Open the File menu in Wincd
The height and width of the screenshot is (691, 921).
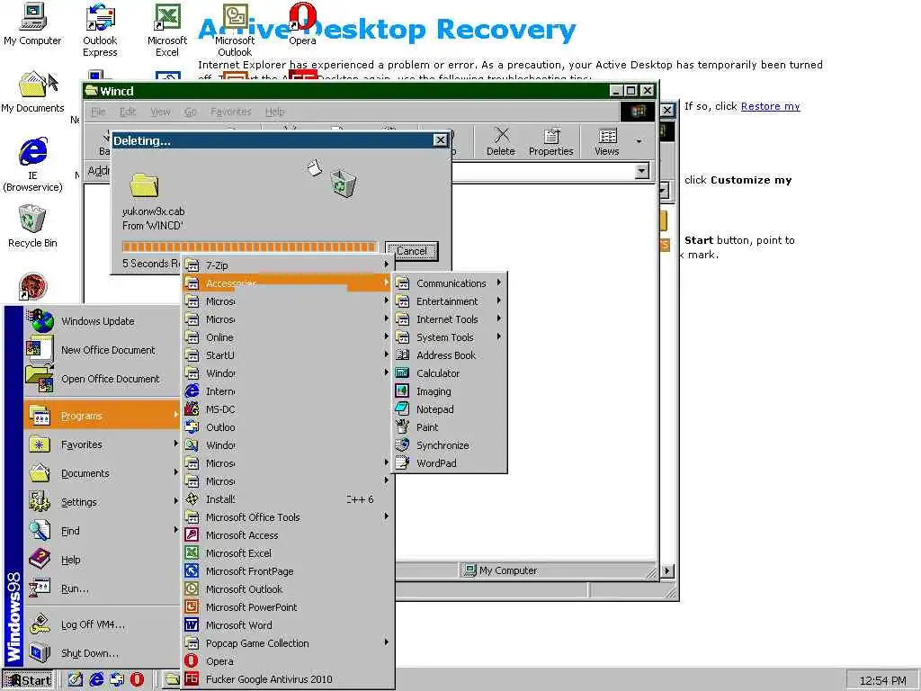(x=99, y=112)
